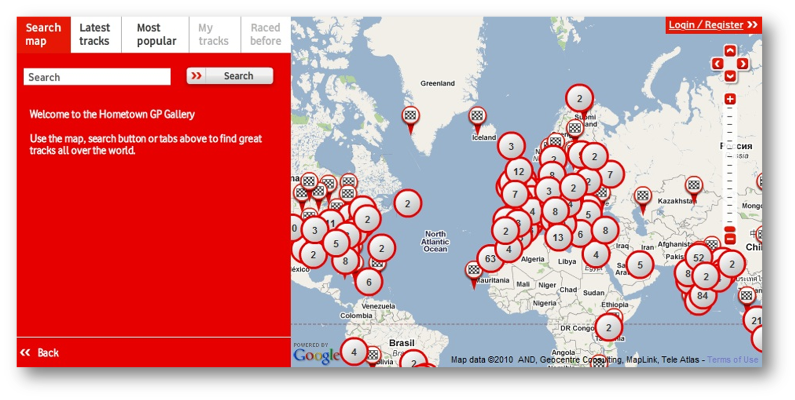Open the cluster of 63 tracks

point(490,259)
